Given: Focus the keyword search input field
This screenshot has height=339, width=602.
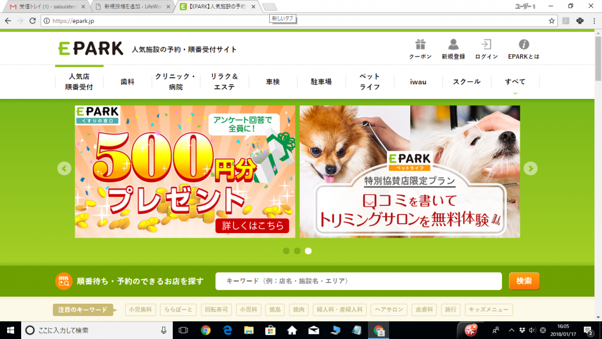Looking at the screenshot, I should [x=358, y=281].
